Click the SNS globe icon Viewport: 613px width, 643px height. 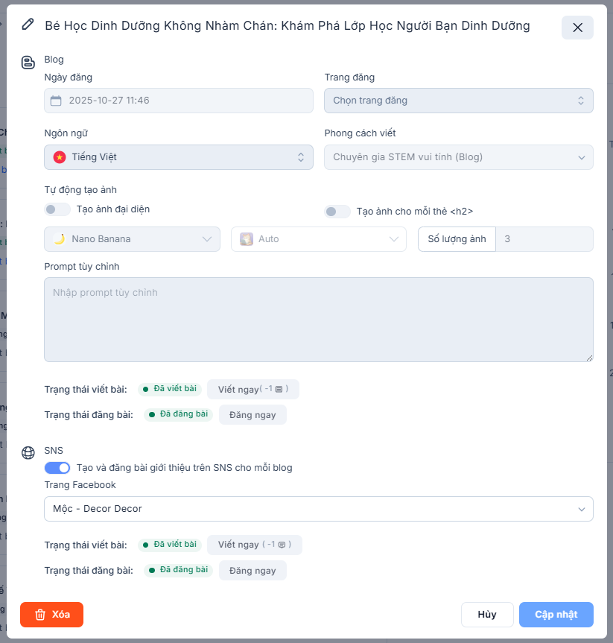[28, 453]
